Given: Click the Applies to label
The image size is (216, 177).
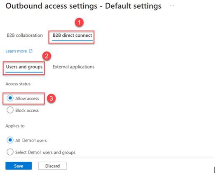Looking at the screenshot, I should [15, 126].
